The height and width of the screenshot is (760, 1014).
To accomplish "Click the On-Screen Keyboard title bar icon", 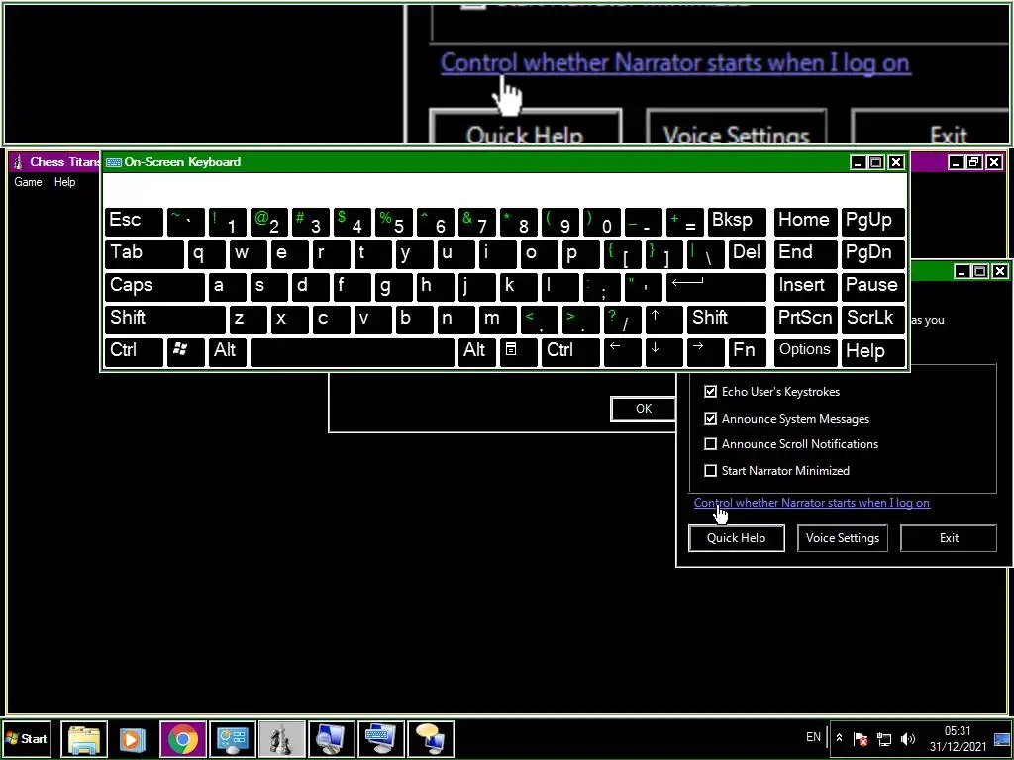I will pos(113,162).
